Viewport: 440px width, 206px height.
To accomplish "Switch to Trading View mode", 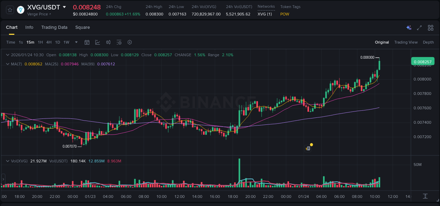I will point(406,42).
